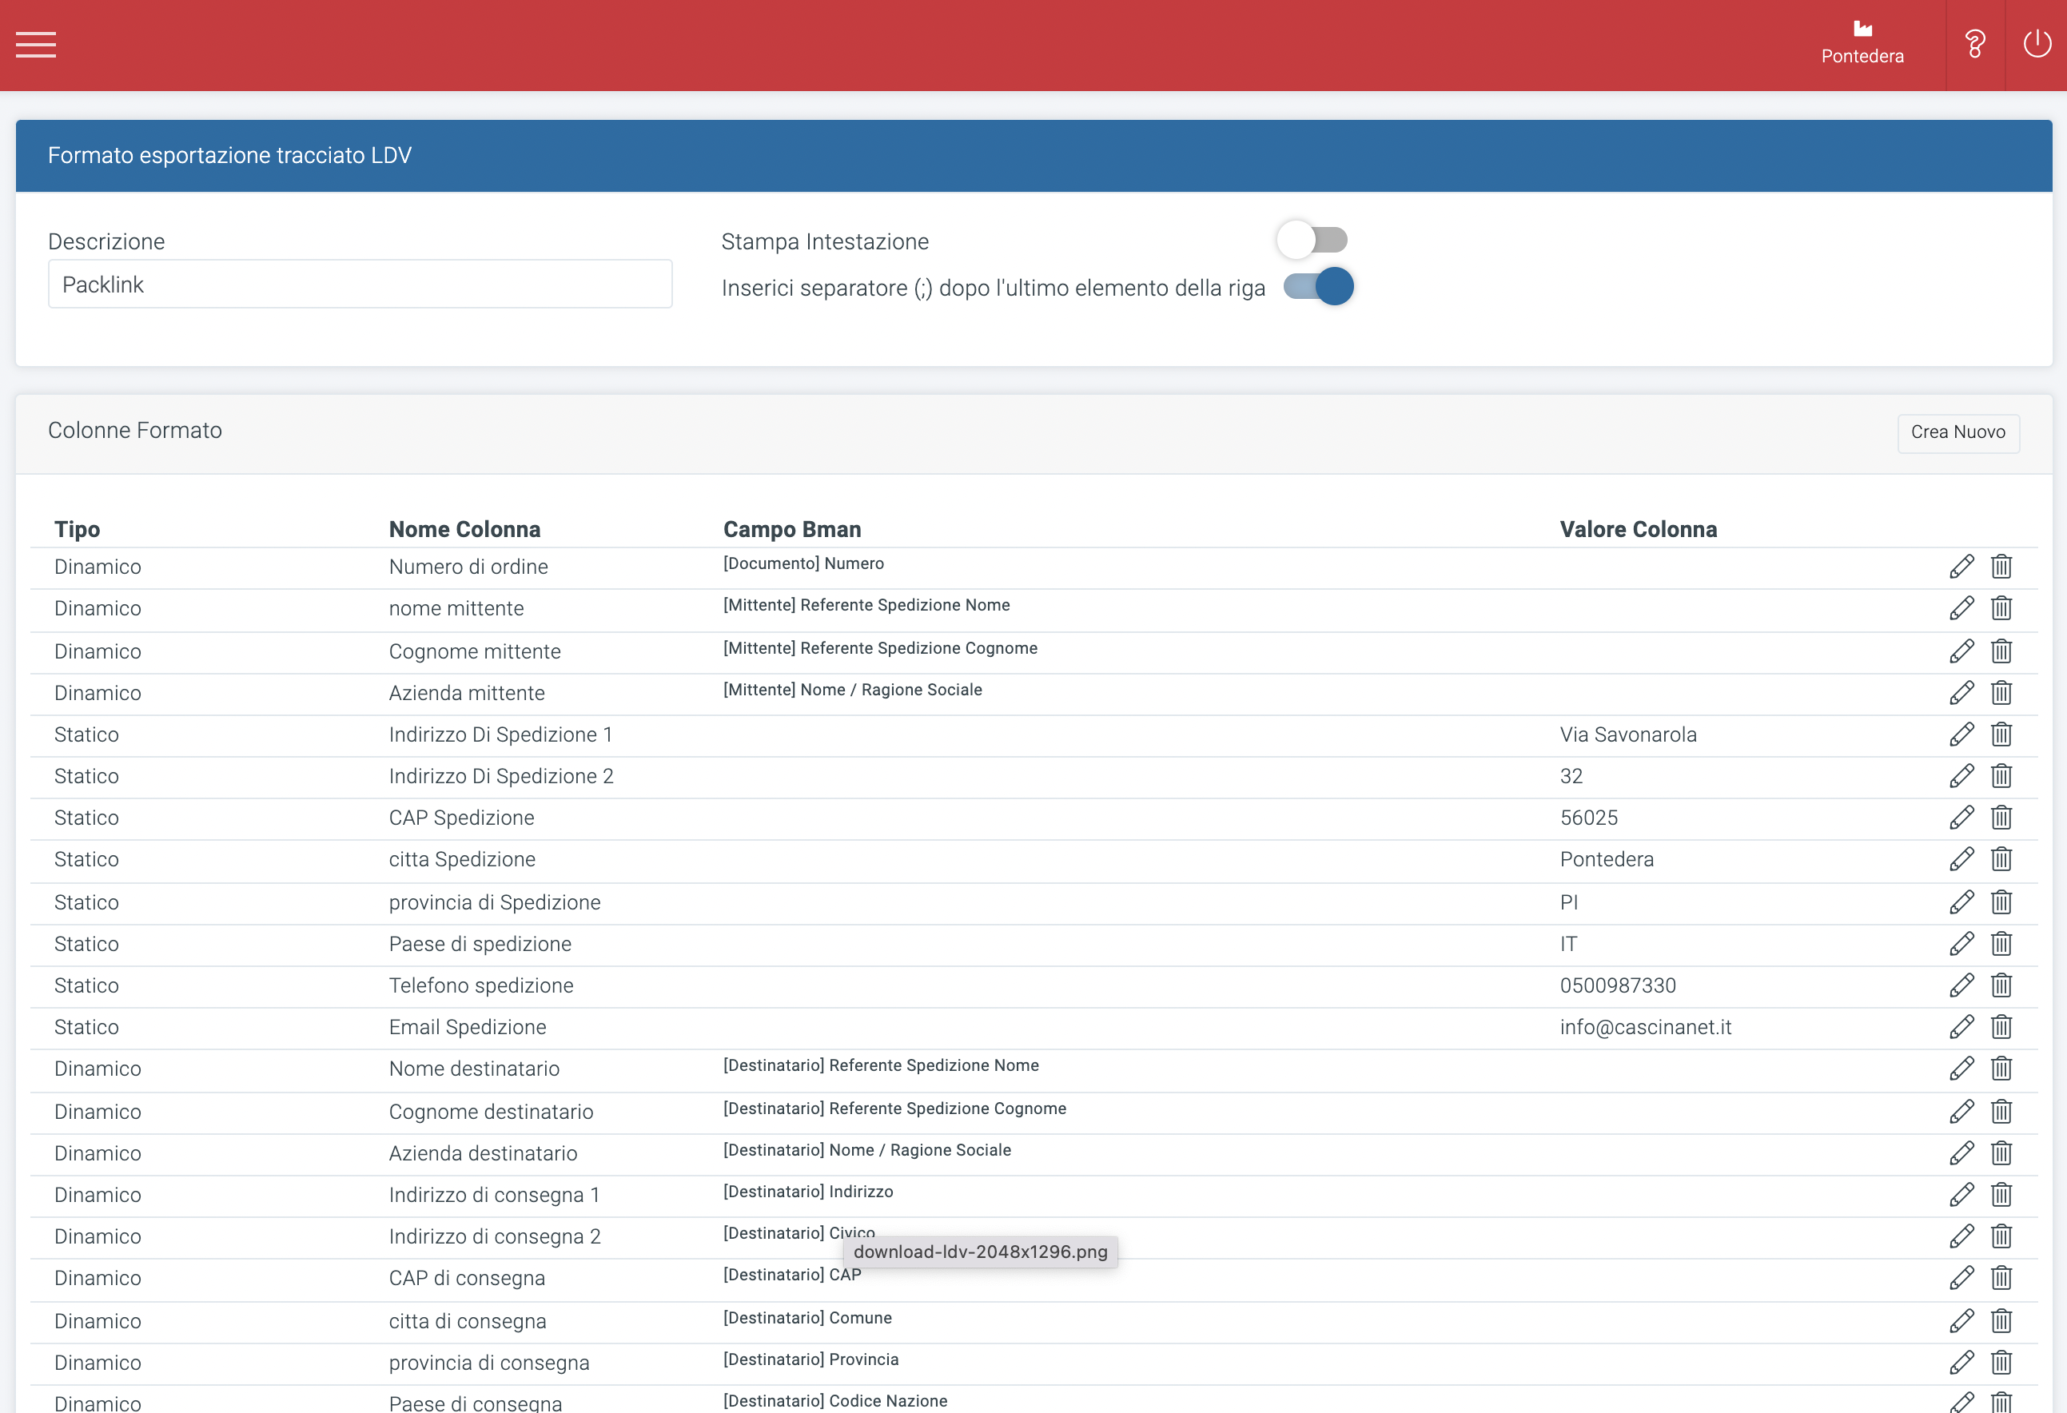The width and height of the screenshot is (2067, 1413).
Task: Delete the Azienda mittente row
Action: [x=2001, y=693]
